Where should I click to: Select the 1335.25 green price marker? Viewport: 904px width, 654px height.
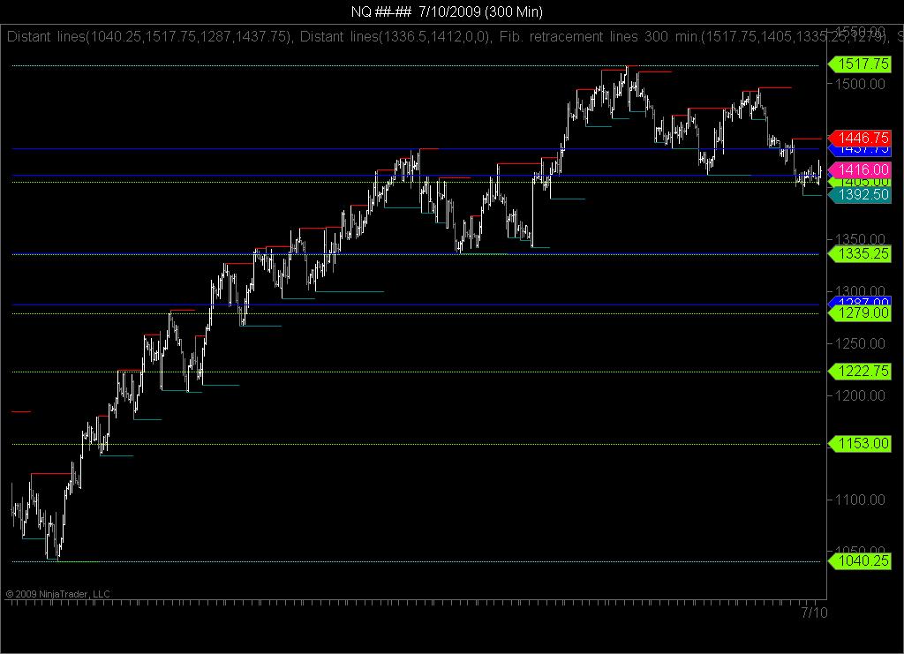[860, 253]
